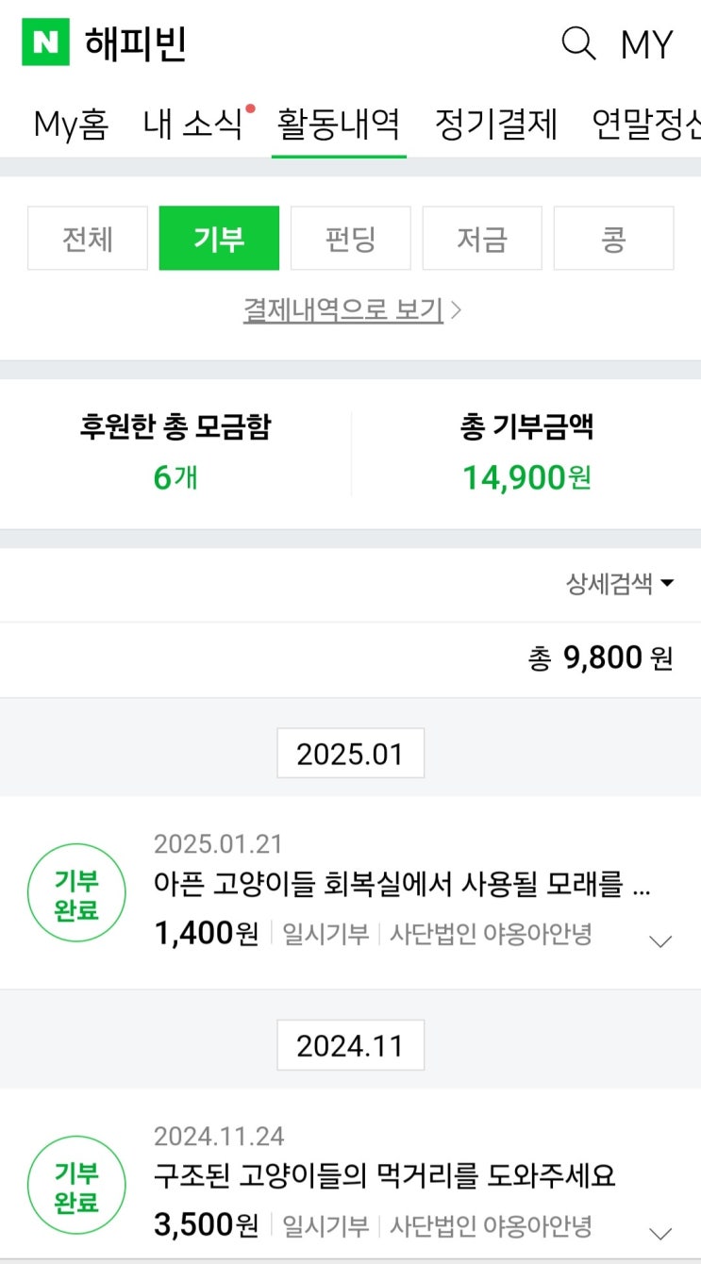
Task: Open the MY menu
Action: (x=646, y=44)
